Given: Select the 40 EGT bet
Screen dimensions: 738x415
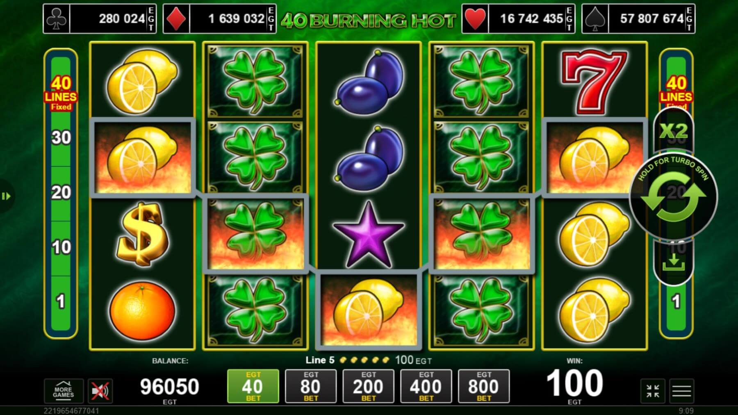Looking at the screenshot, I should [253, 386].
